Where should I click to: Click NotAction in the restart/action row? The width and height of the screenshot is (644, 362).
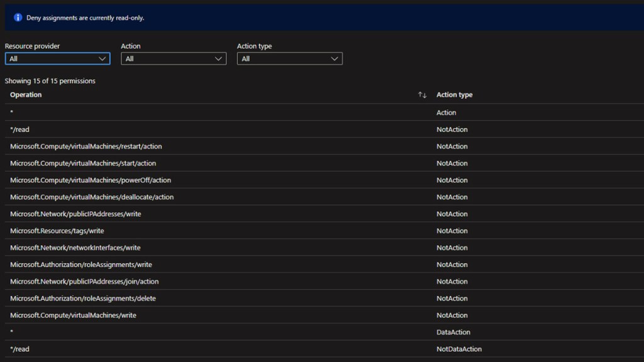pos(452,146)
